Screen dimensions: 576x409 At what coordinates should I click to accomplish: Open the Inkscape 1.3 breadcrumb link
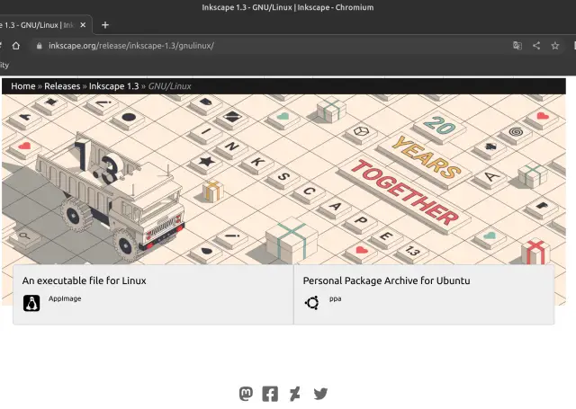click(x=114, y=86)
